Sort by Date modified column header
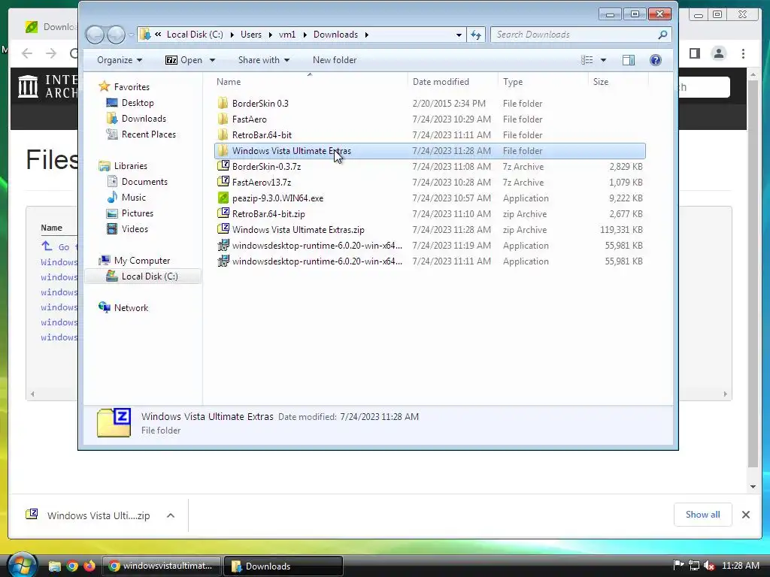Screen dimensions: 770x577 point(452,81)
